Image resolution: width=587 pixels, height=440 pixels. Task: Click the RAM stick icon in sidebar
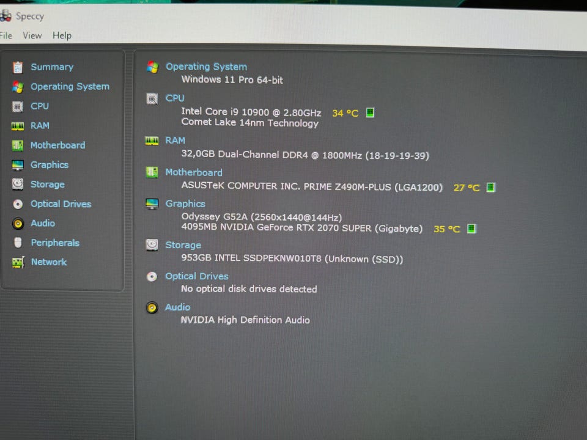point(18,126)
